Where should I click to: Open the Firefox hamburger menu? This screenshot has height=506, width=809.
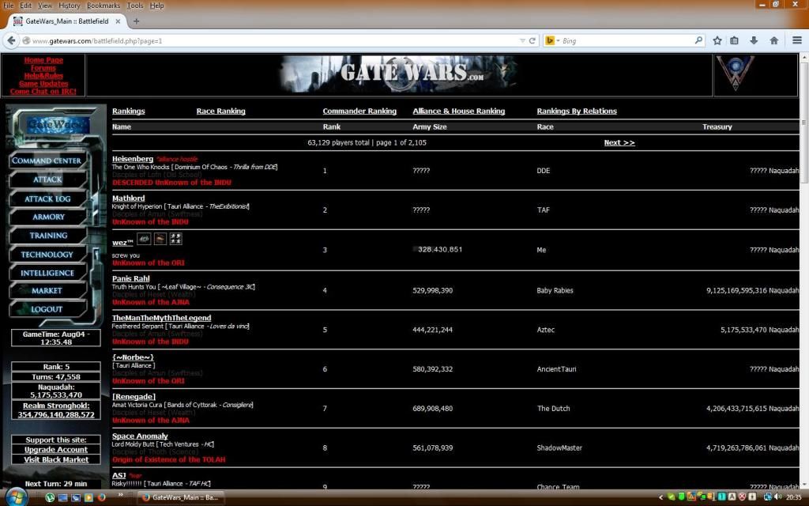pos(796,40)
